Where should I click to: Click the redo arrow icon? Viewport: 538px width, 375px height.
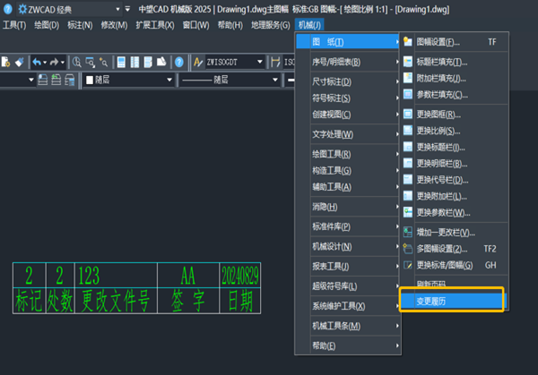click(54, 62)
